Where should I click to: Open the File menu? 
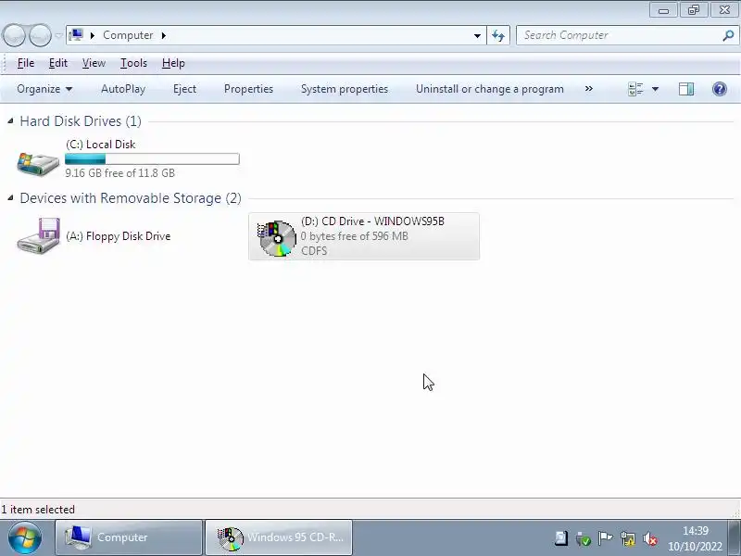26,63
